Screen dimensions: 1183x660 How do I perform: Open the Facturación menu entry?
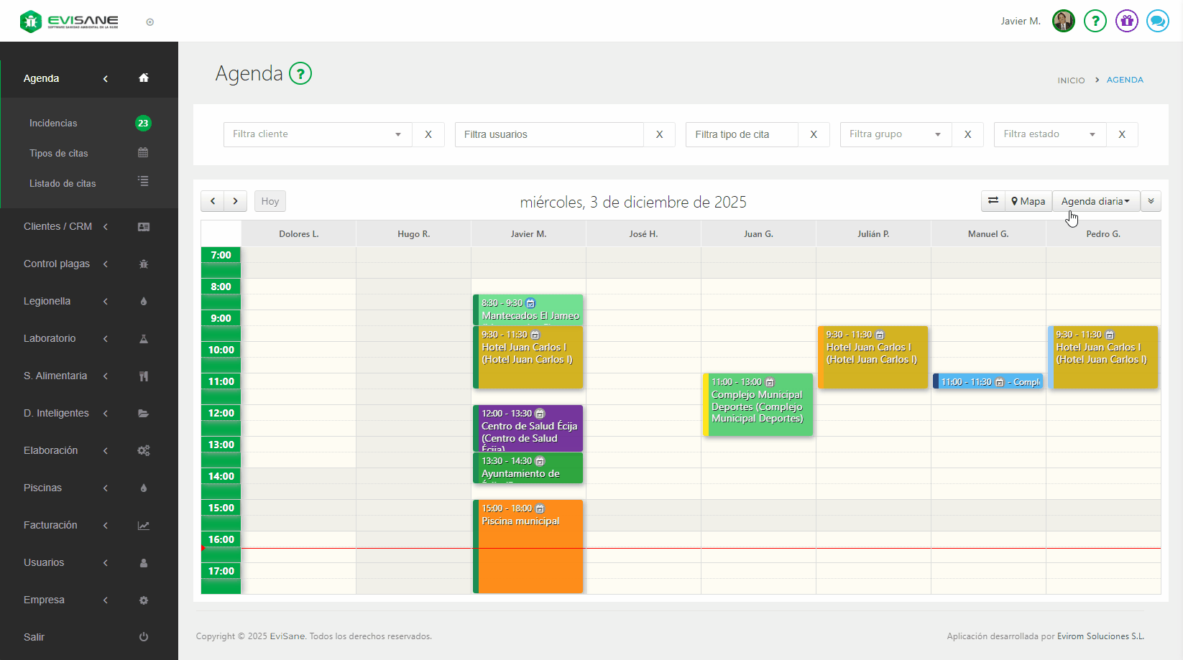[50, 525]
